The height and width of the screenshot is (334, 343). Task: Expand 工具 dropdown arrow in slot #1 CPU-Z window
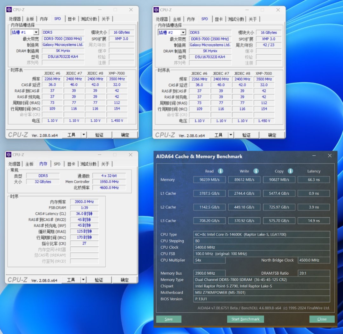click(84, 135)
